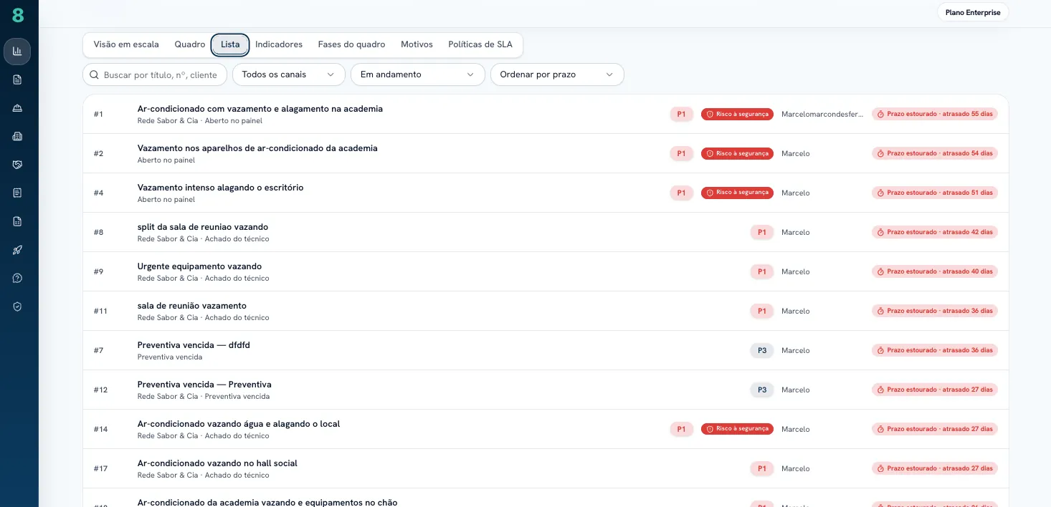The image size is (1051, 507).
Task: Open the shield check sidebar icon
Action: click(x=17, y=306)
